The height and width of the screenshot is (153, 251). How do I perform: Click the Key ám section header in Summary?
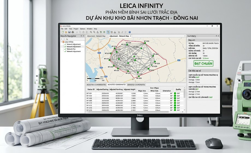203,40
